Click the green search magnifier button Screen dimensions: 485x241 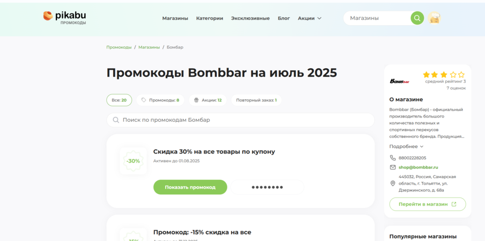coord(417,18)
